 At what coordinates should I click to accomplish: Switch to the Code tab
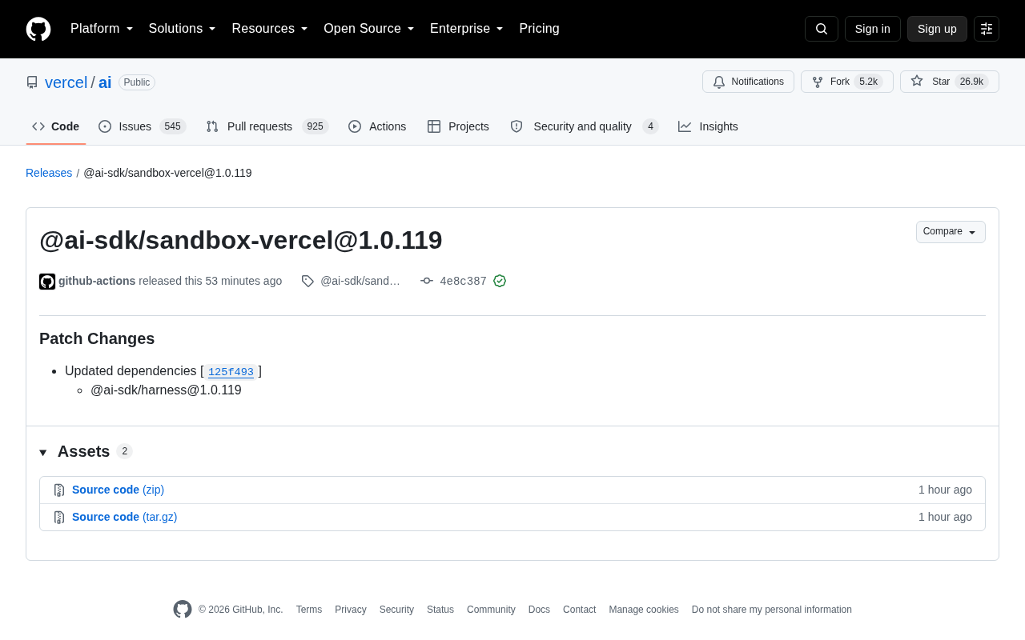tap(56, 126)
